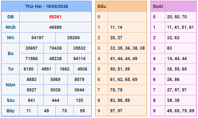Image resolution: width=198 pixels, height=118 pixels.
Task: Click the Đuôi values '36, 86'
Action: pos(173,79)
